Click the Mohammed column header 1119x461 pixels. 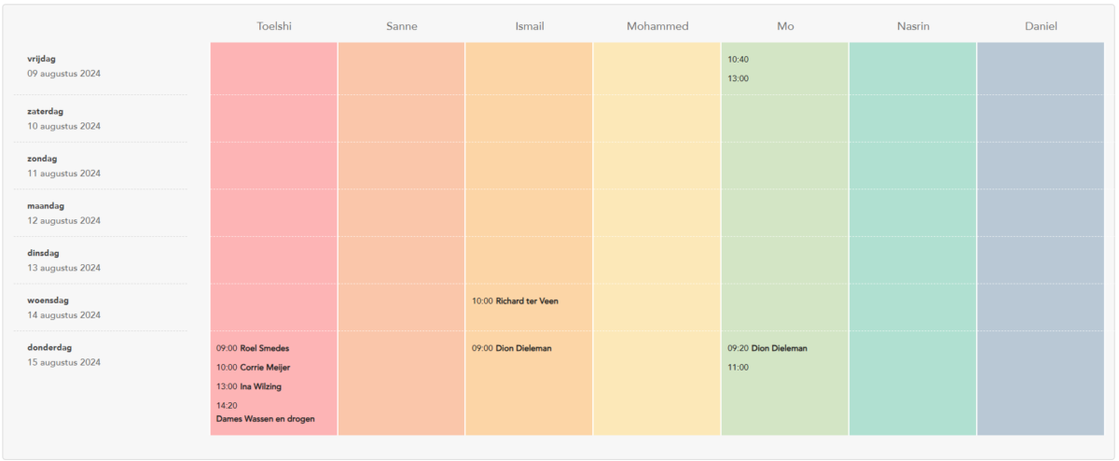coord(656,26)
